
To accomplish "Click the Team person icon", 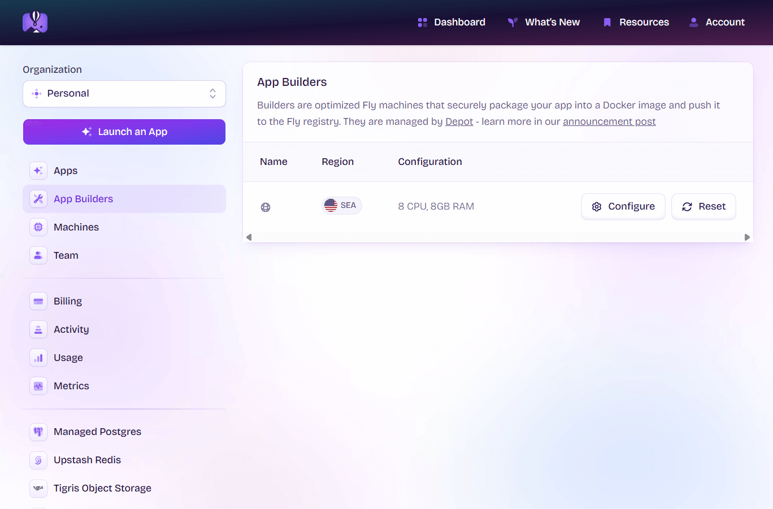I will point(38,255).
